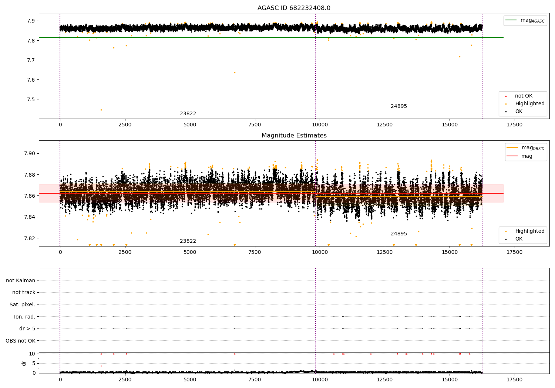Click the "23822" obsid label in the top plot
This screenshot has height=388, width=555.
point(188,114)
